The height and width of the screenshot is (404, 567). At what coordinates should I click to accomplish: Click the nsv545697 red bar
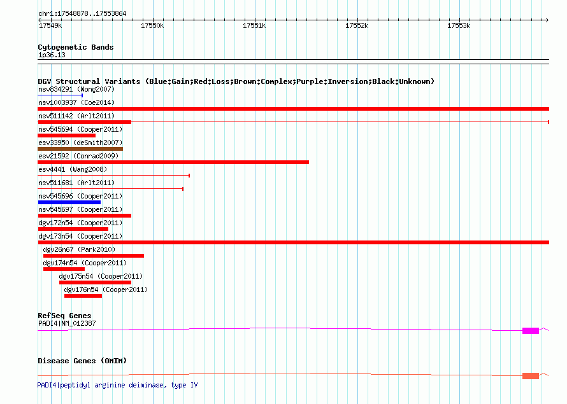tap(84, 216)
